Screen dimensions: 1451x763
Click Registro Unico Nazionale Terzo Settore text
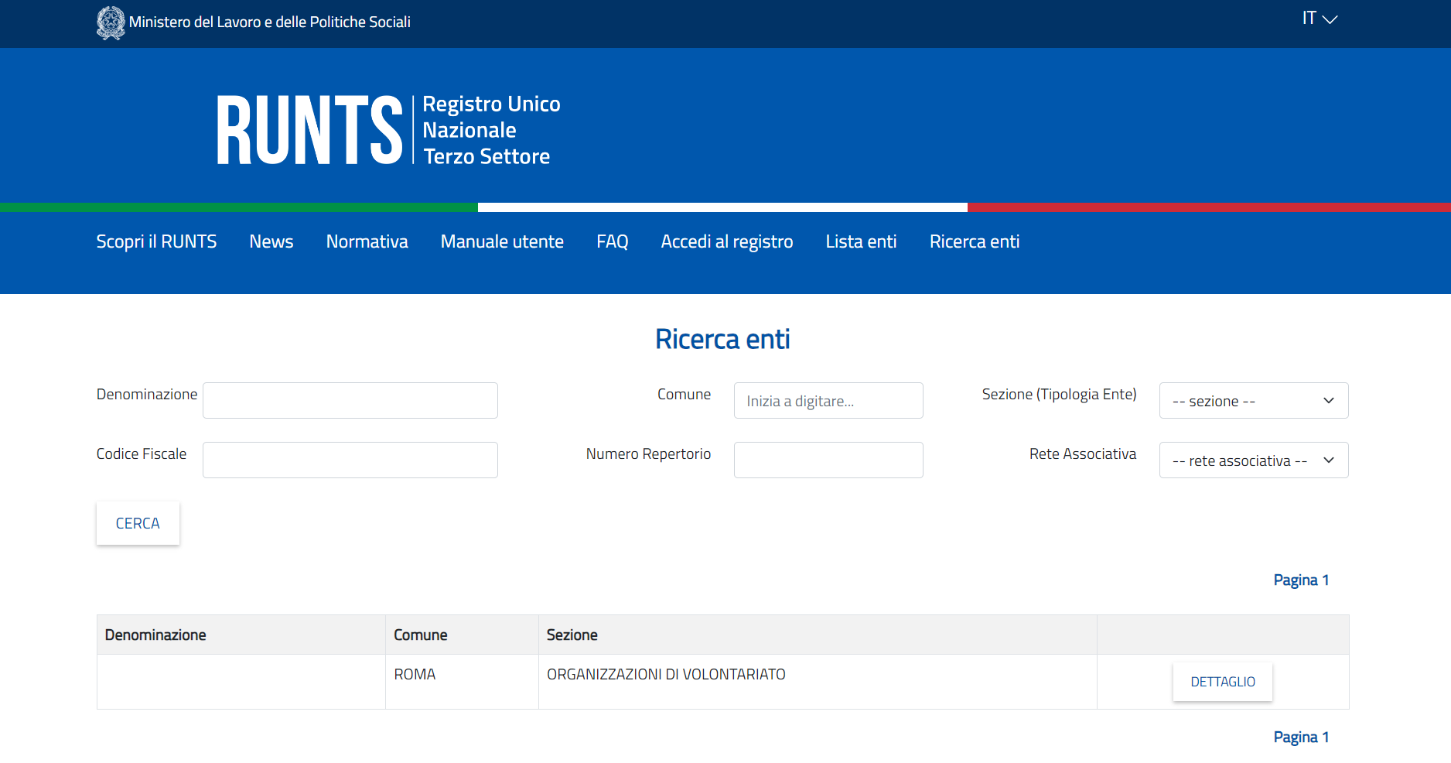(x=491, y=130)
